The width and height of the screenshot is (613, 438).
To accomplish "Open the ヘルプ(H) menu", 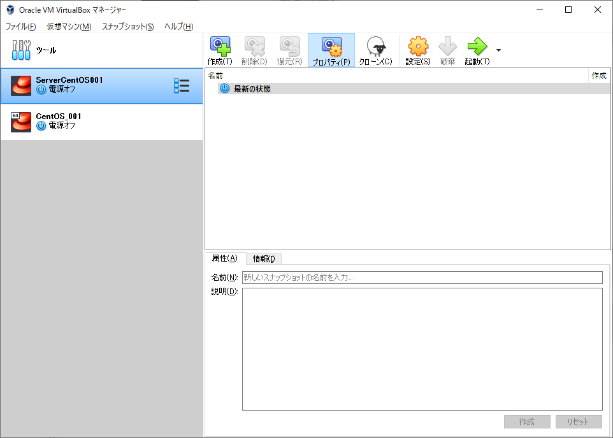I will pyautogui.click(x=178, y=27).
